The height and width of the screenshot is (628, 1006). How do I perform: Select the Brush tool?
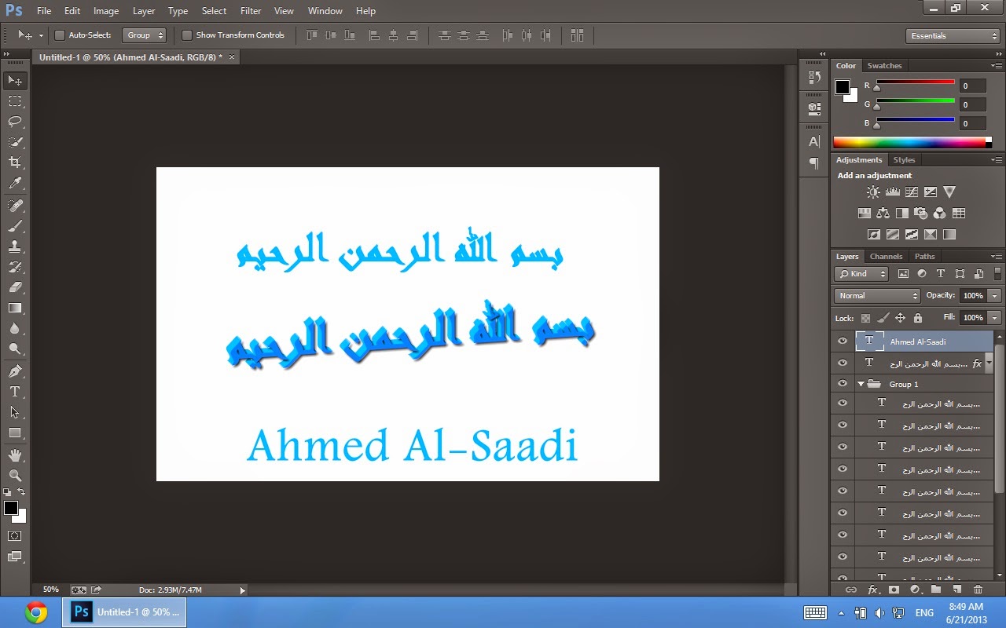click(x=15, y=226)
